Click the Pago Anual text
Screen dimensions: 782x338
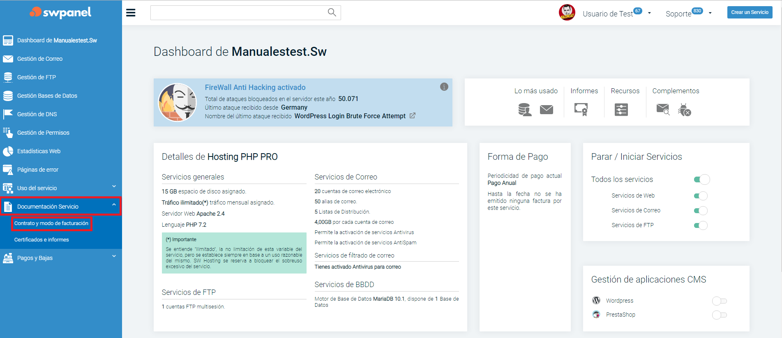(502, 183)
